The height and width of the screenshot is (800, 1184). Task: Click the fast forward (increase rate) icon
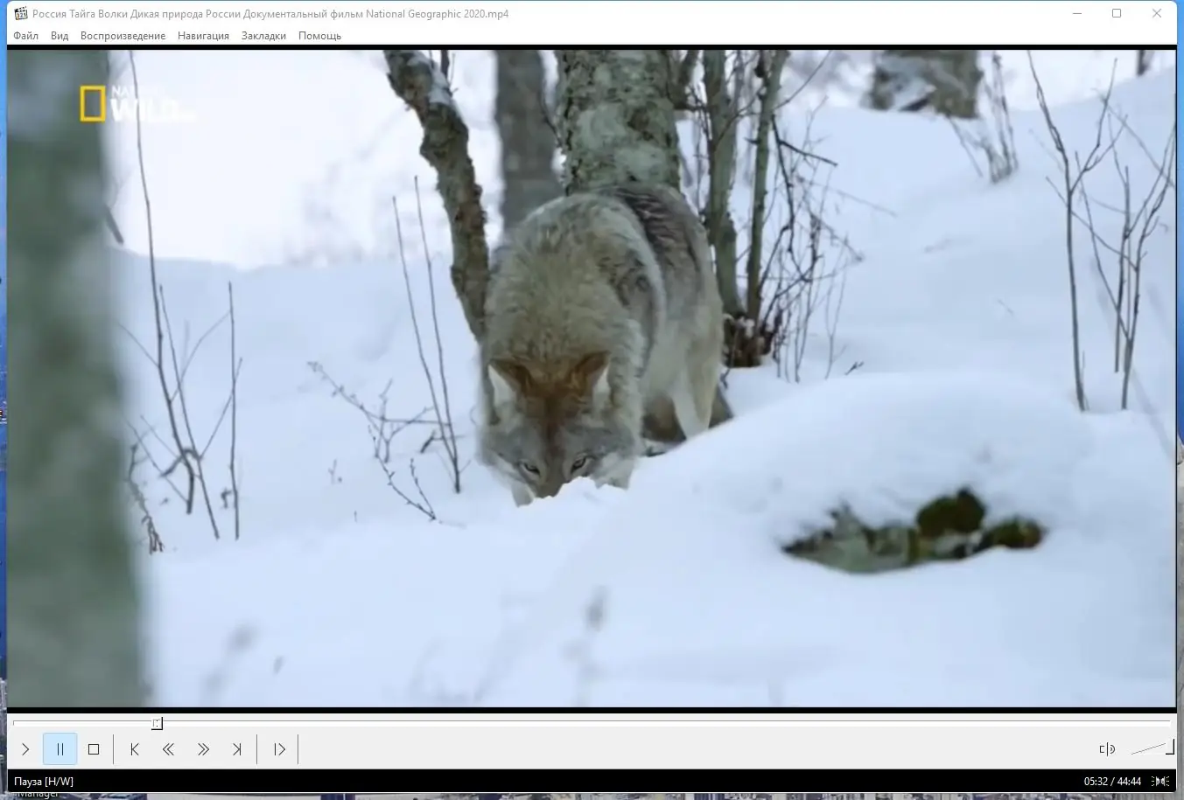click(x=203, y=749)
